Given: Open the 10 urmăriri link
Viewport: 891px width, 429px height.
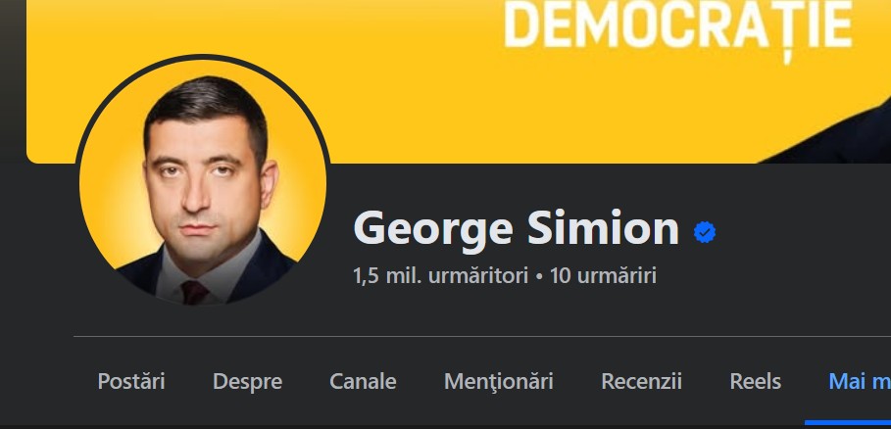Looking at the screenshot, I should pos(604,276).
